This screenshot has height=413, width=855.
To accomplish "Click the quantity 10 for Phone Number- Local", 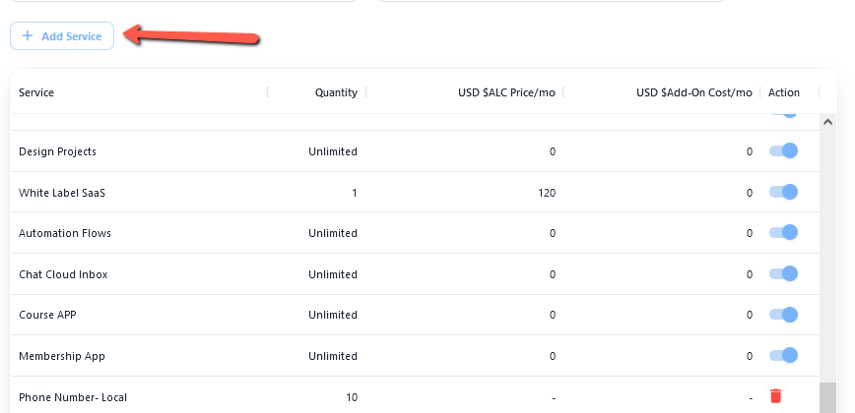I will (351, 397).
